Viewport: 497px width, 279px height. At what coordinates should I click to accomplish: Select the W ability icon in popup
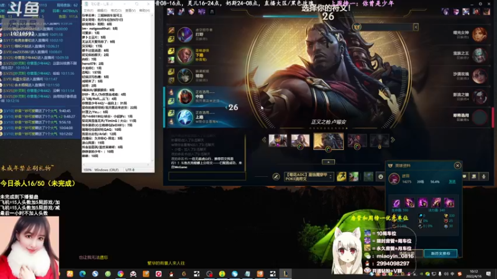coord(423,203)
